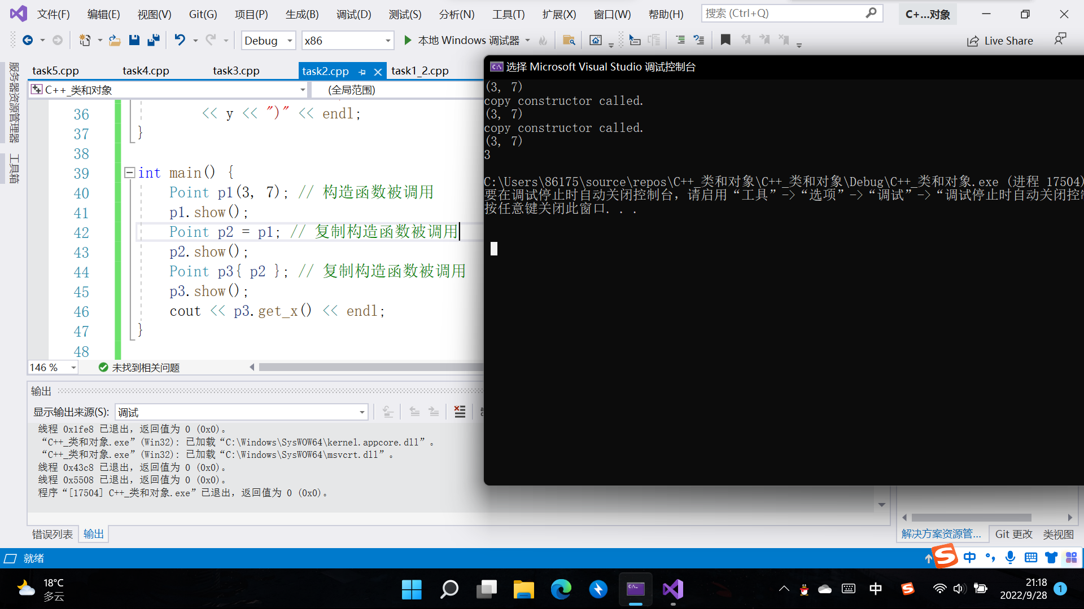This screenshot has width=1084, height=609.
Task: Click the Find in Files icon
Action: coord(569,40)
